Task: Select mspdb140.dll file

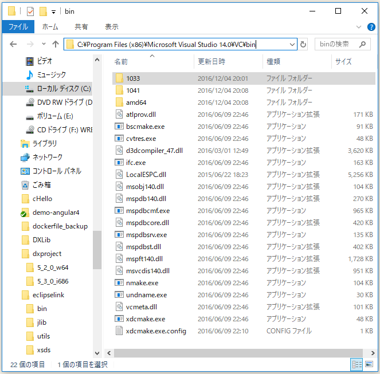Action: [x=244, y=199]
